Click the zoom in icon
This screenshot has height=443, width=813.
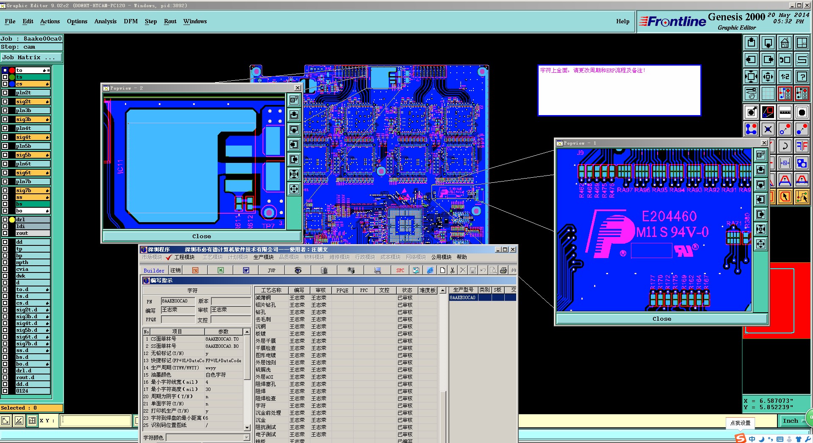pyautogui.click(x=751, y=77)
